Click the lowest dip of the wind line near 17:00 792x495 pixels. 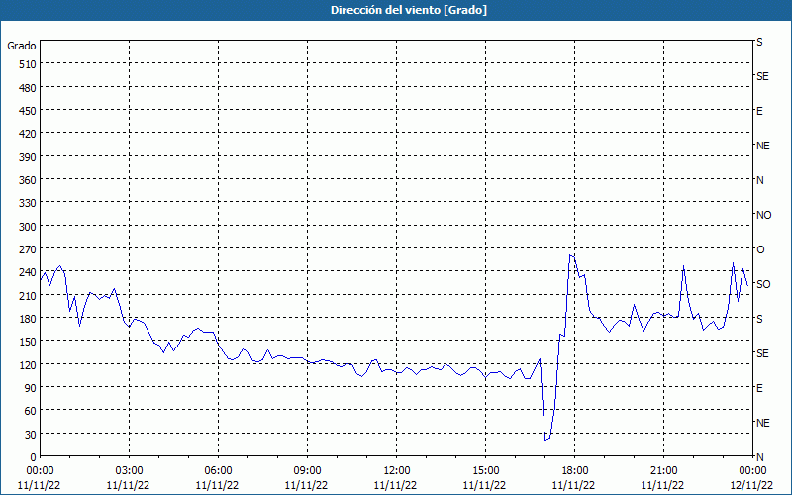tap(545, 440)
